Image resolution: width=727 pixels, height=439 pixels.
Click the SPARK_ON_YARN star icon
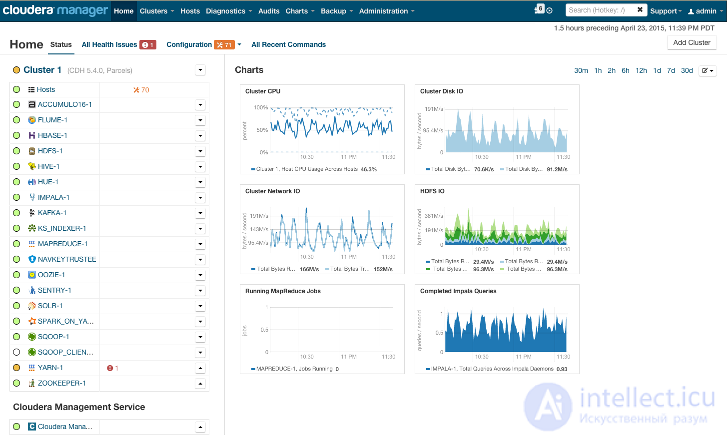coord(32,322)
